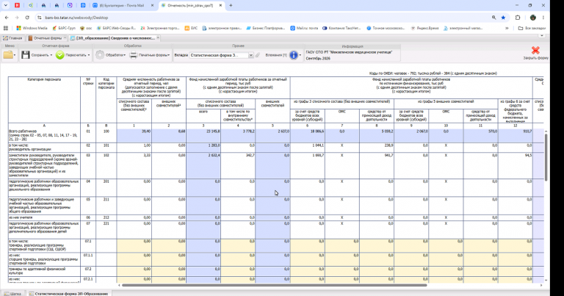Expand Печатные формы dropdown arrow
The image size is (564, 296).
[168, 55]
